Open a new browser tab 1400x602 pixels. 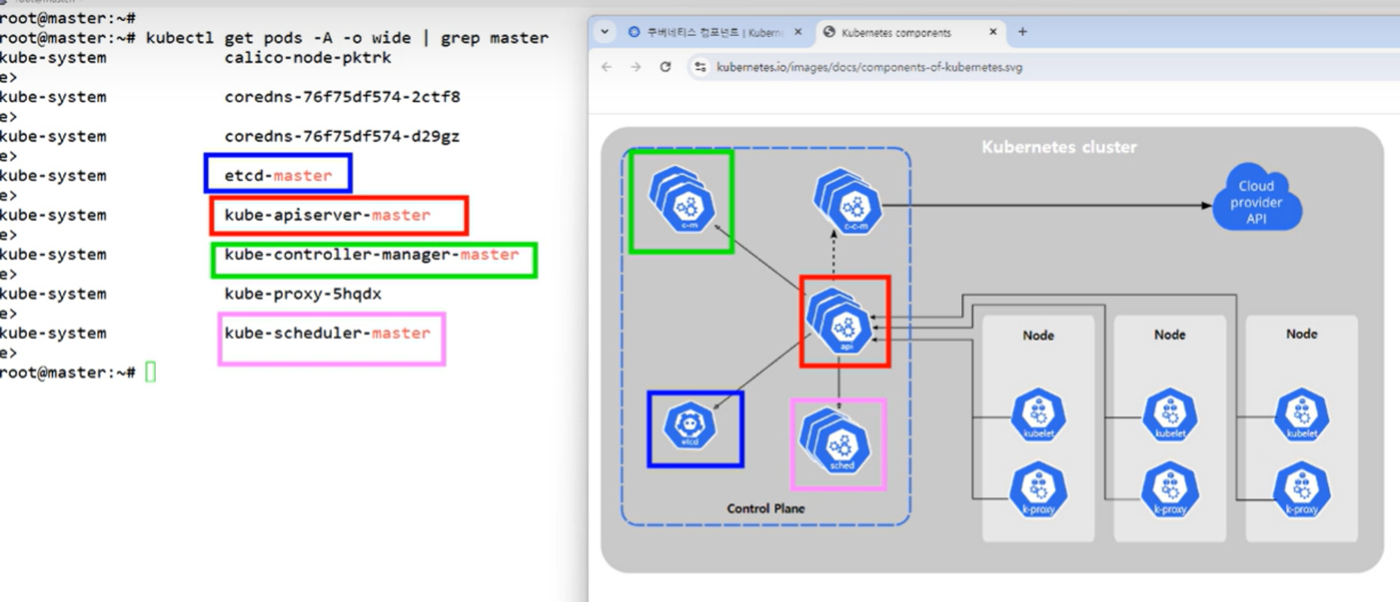1023,31
